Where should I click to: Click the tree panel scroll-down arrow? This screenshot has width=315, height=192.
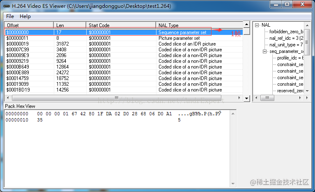307,91
